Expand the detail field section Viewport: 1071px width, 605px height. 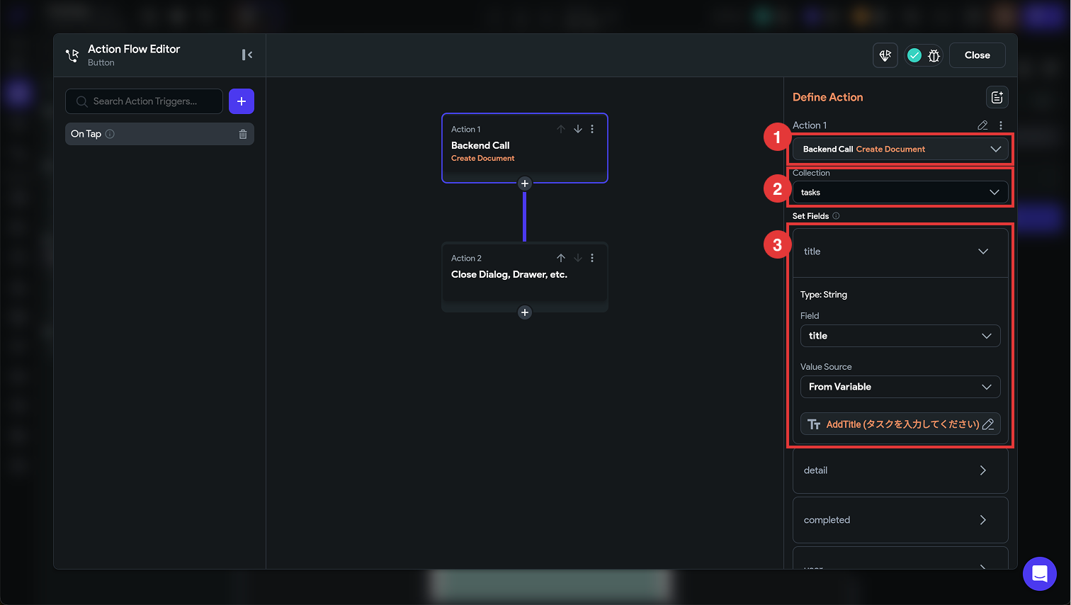900,470
